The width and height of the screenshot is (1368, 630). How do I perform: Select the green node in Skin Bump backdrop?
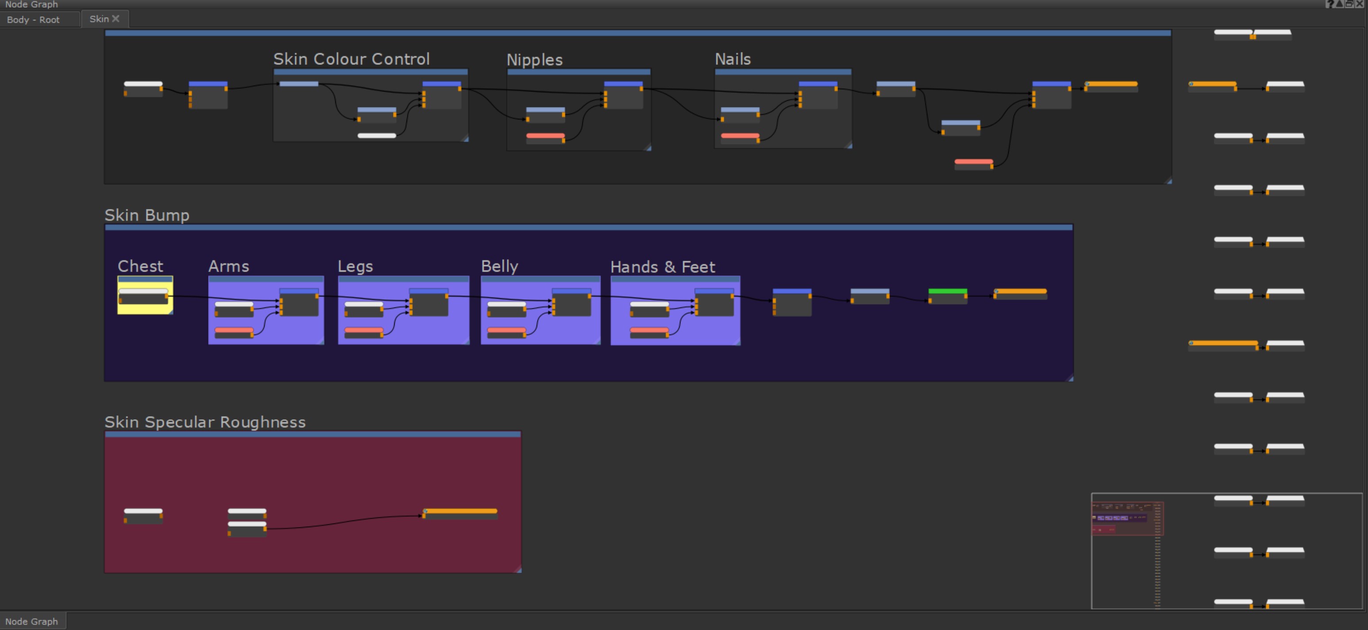[x=947, y=296]
